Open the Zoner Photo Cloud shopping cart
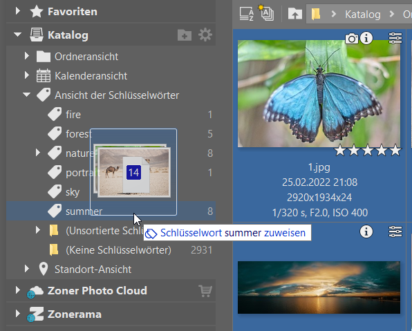Screen dimensions: 412x331 (205, 291)
